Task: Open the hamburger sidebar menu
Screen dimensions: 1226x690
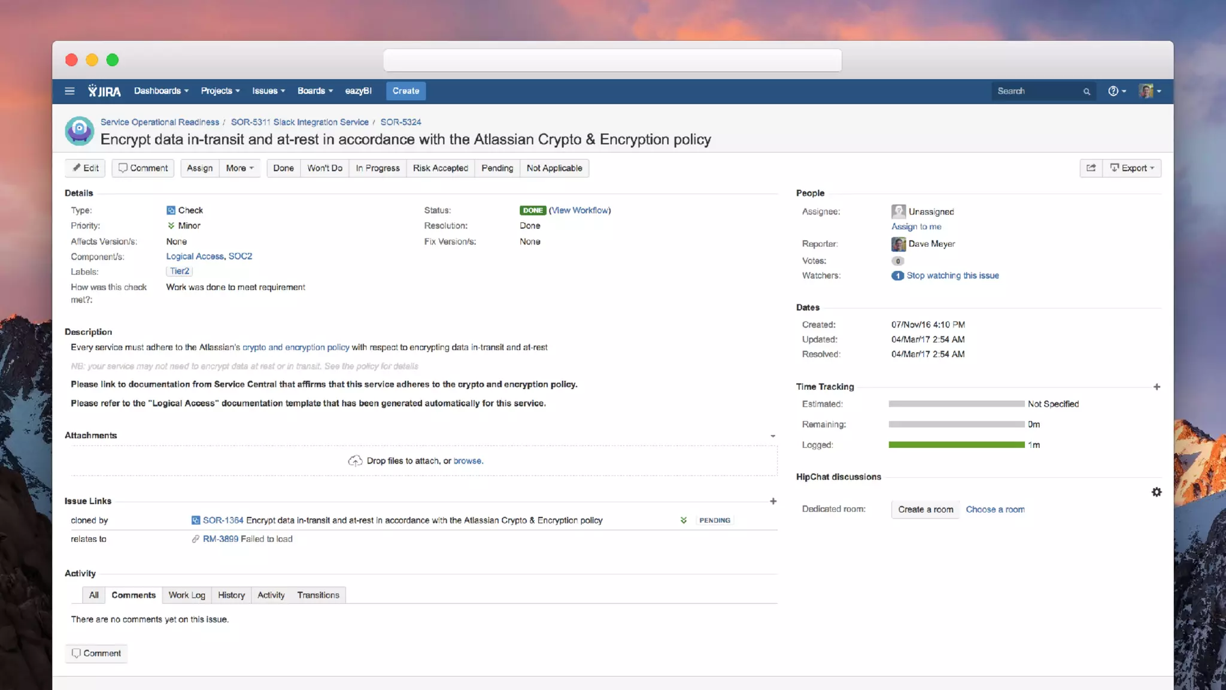Action: (69, 91)
